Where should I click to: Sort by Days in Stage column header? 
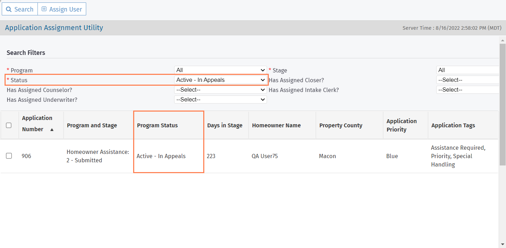tap(225, 125)
